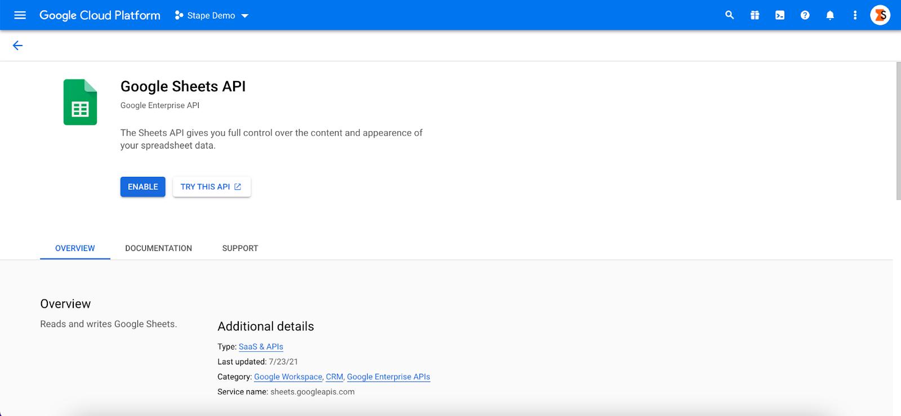Open the hamburger navigation menu
This screenshot has height=416, width=901.
pos(20,15)
